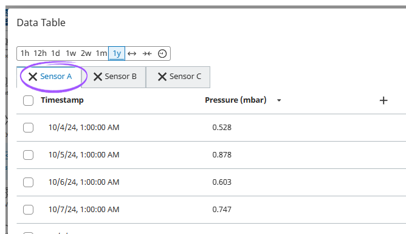This screenshot has height=234, width=406.
Task: Click the Pressure (mbar) column header
Action: point(236,100)
